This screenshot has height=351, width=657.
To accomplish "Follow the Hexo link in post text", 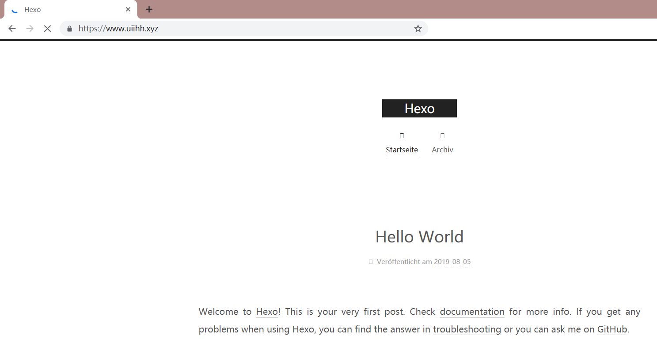I will click(x=267, y=312).
